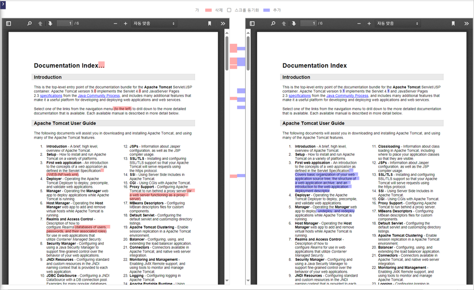Go to previous page in right PDF viewer
The width and height of the screenshot is (474, 290).
coord(283,24)
